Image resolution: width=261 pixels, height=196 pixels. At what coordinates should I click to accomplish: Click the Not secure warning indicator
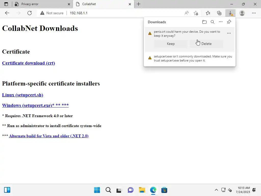52,13
